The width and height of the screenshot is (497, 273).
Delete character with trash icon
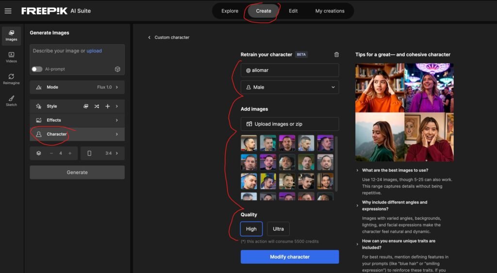[337, 54]
